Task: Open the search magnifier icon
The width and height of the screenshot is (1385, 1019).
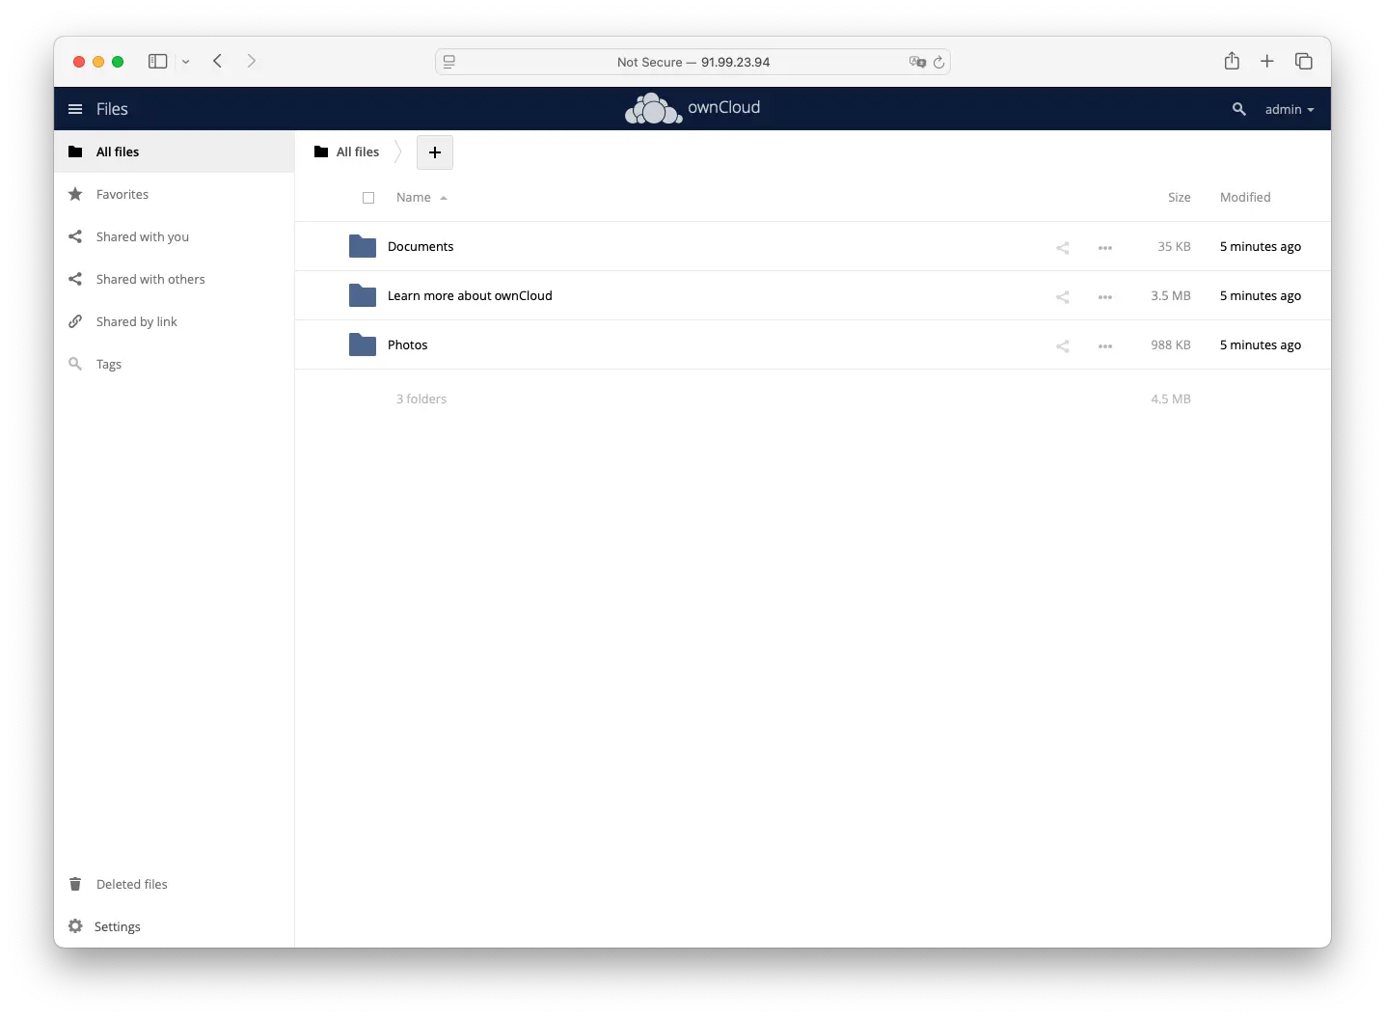Action: click(x=1237, y=110)
